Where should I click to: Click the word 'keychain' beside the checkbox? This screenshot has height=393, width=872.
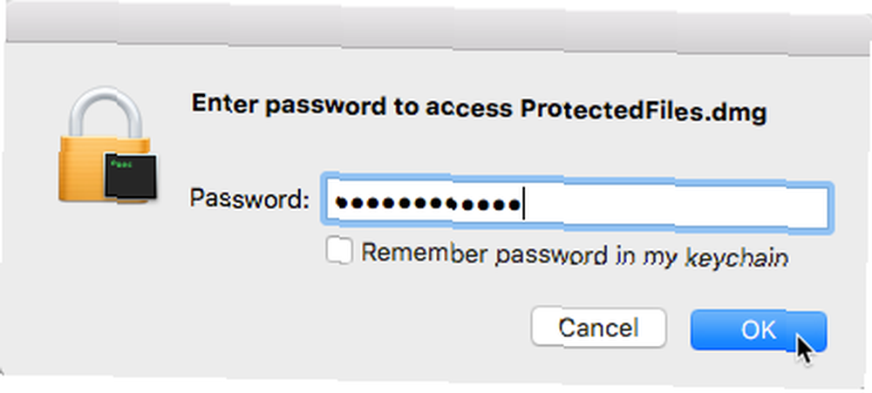point(736,257)
